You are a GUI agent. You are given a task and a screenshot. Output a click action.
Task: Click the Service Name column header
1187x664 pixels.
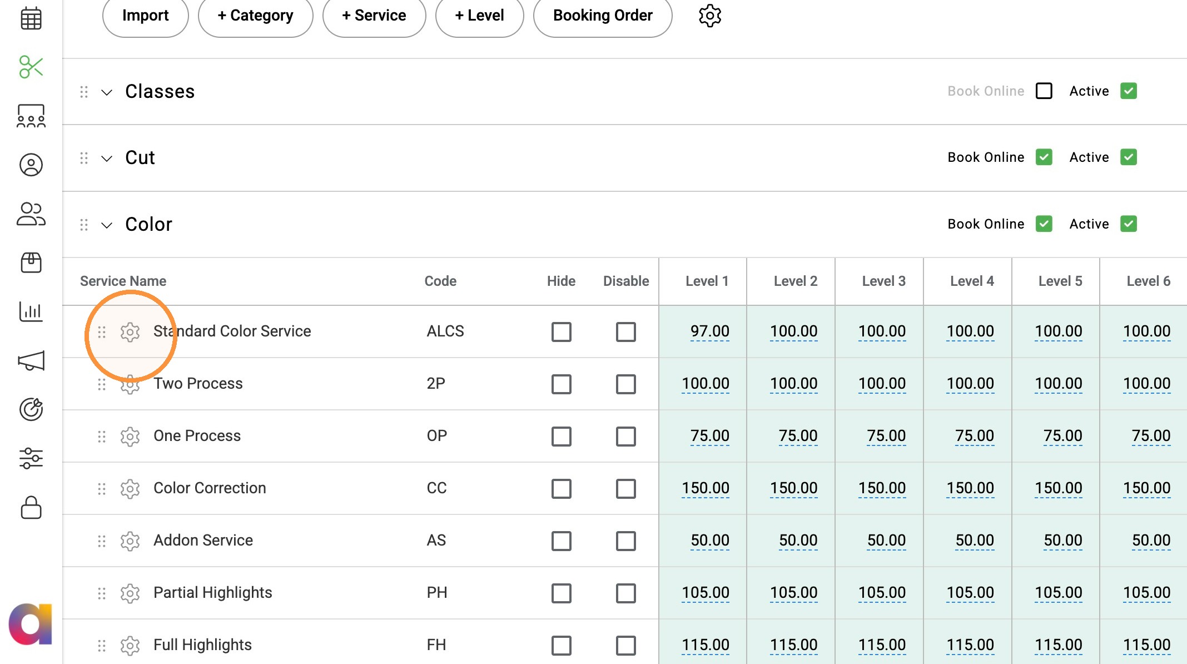pos(123,281)
